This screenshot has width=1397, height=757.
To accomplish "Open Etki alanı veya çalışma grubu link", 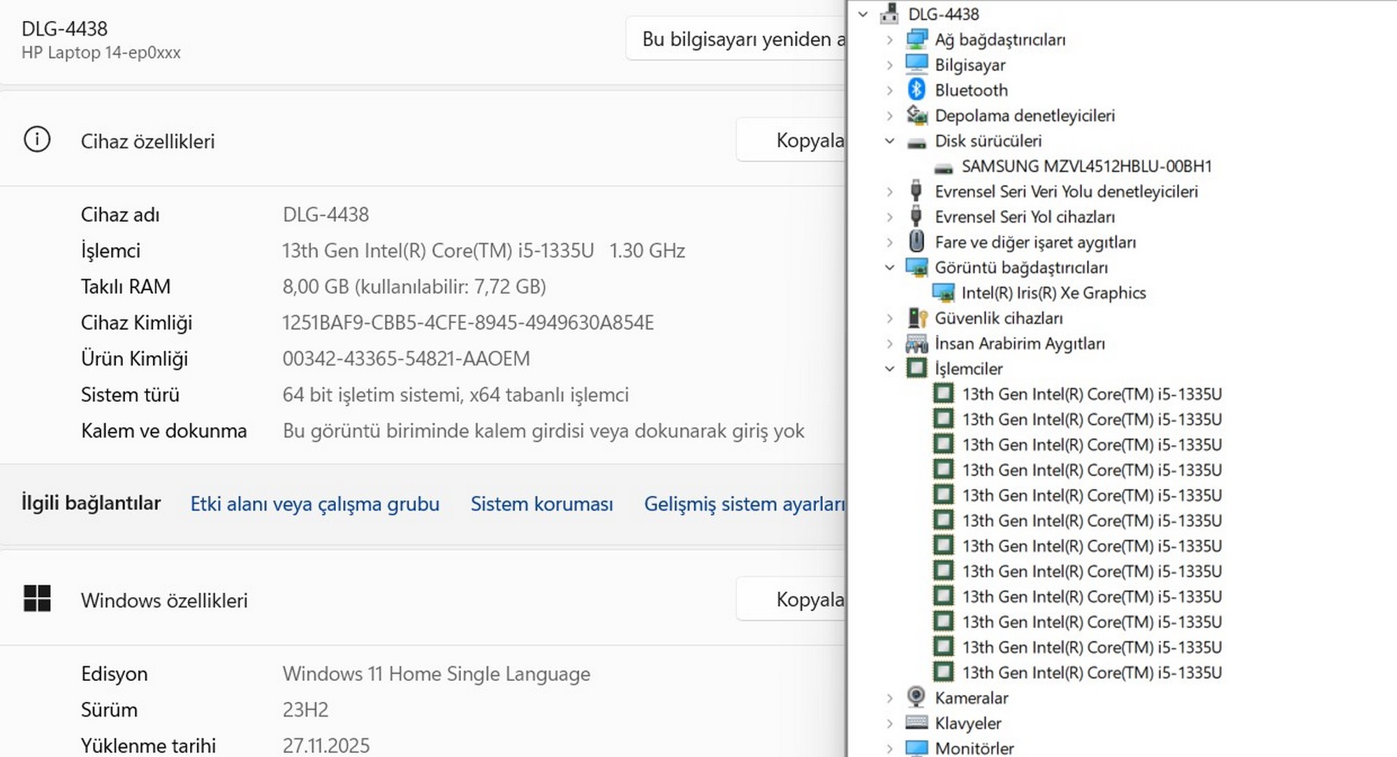I will 314,504.
